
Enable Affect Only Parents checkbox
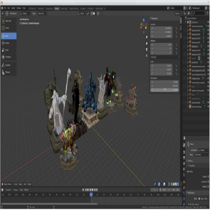[208, 187]
